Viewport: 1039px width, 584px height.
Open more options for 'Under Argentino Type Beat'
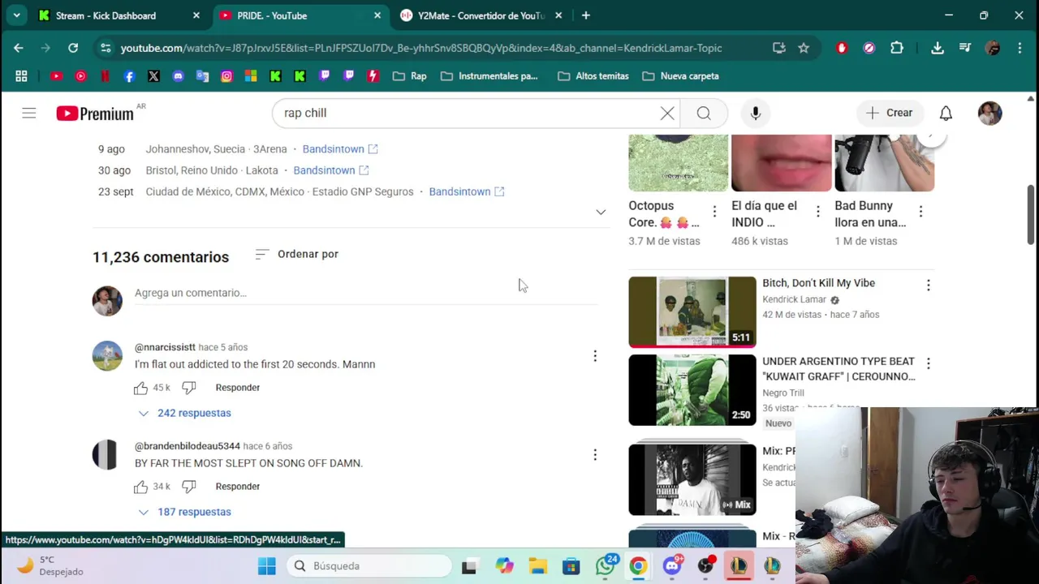[x=929, y=363]
